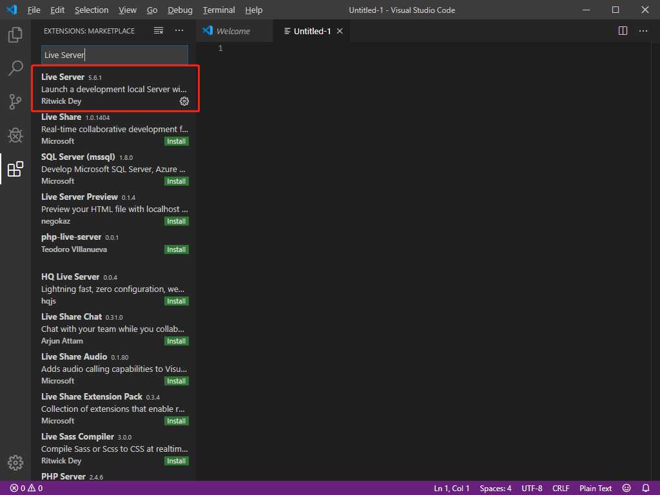660x495 pixels.
Task: Select the Live Server extension entry
Action: 115,88
